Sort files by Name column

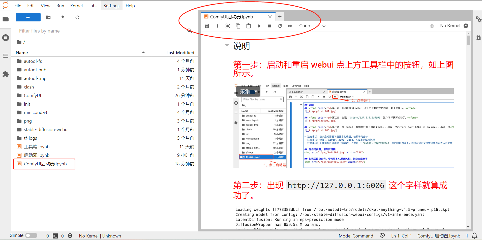[x=81, y=52]
